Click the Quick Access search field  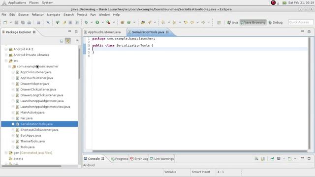pos(301,22)
